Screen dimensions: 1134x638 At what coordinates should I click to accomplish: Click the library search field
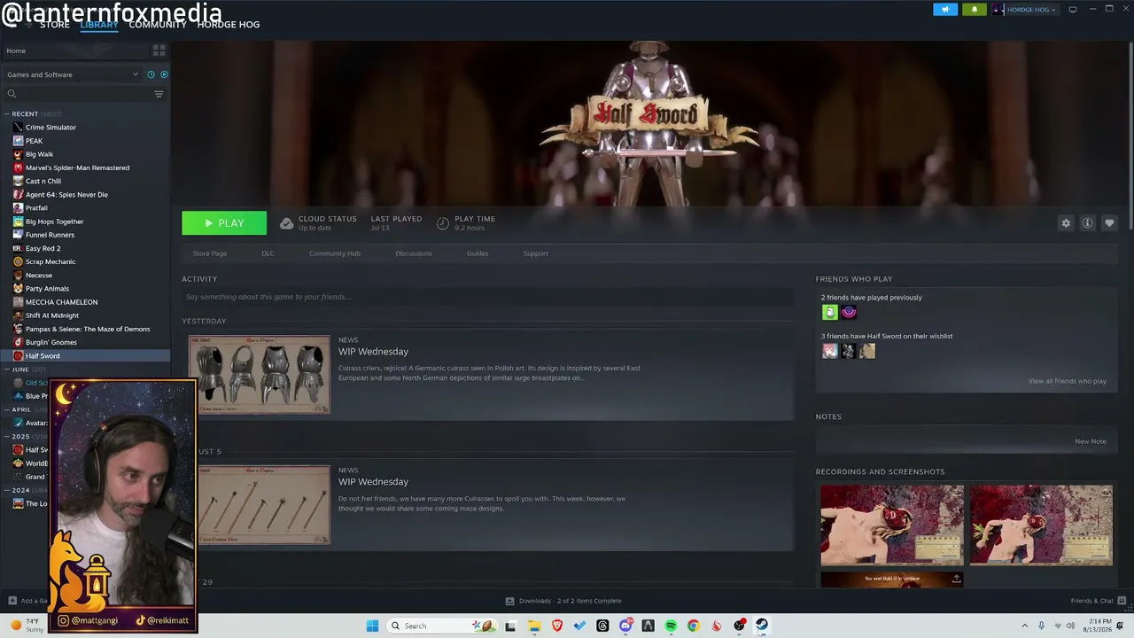pos(84,94)
